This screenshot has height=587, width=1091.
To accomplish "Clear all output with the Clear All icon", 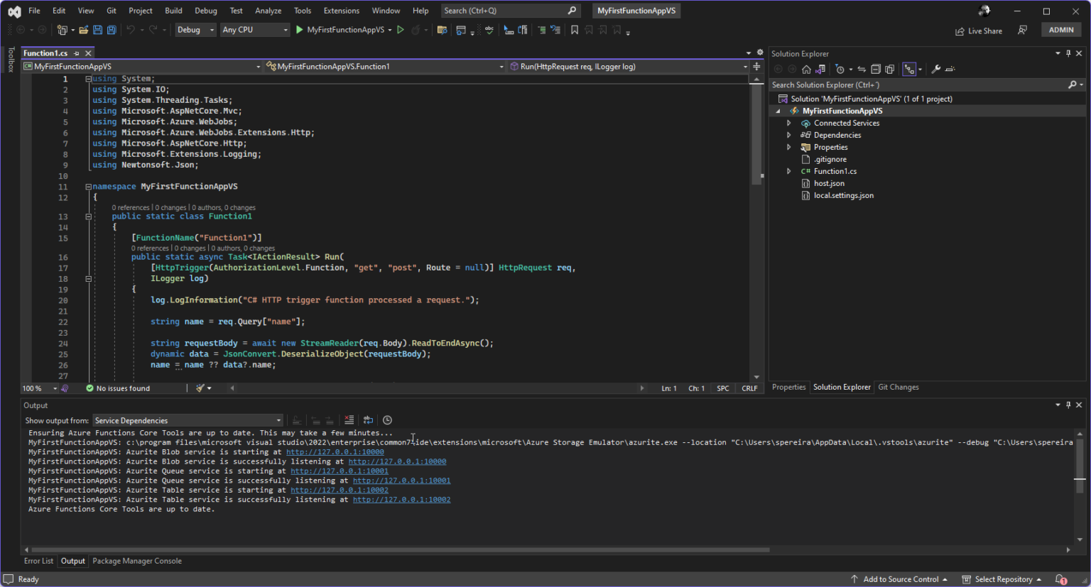I will tap(349, 419).
